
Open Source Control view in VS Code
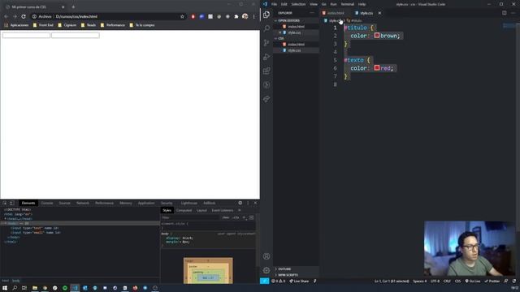(x=266, y=43)
